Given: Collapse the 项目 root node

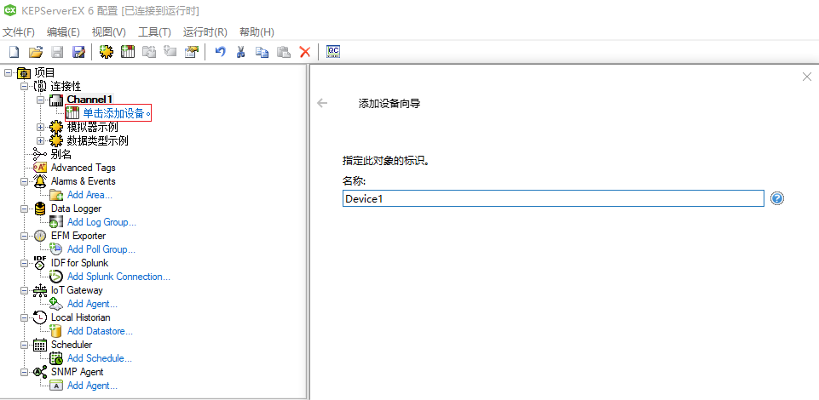Looking at the screenshot, I should click(x=8, y=72).
